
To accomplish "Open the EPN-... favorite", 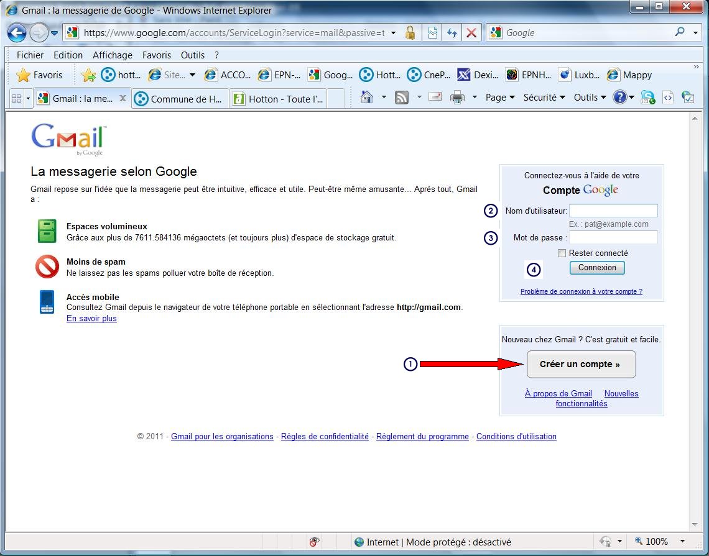I will pyautogui.click(x=279, y=75).
